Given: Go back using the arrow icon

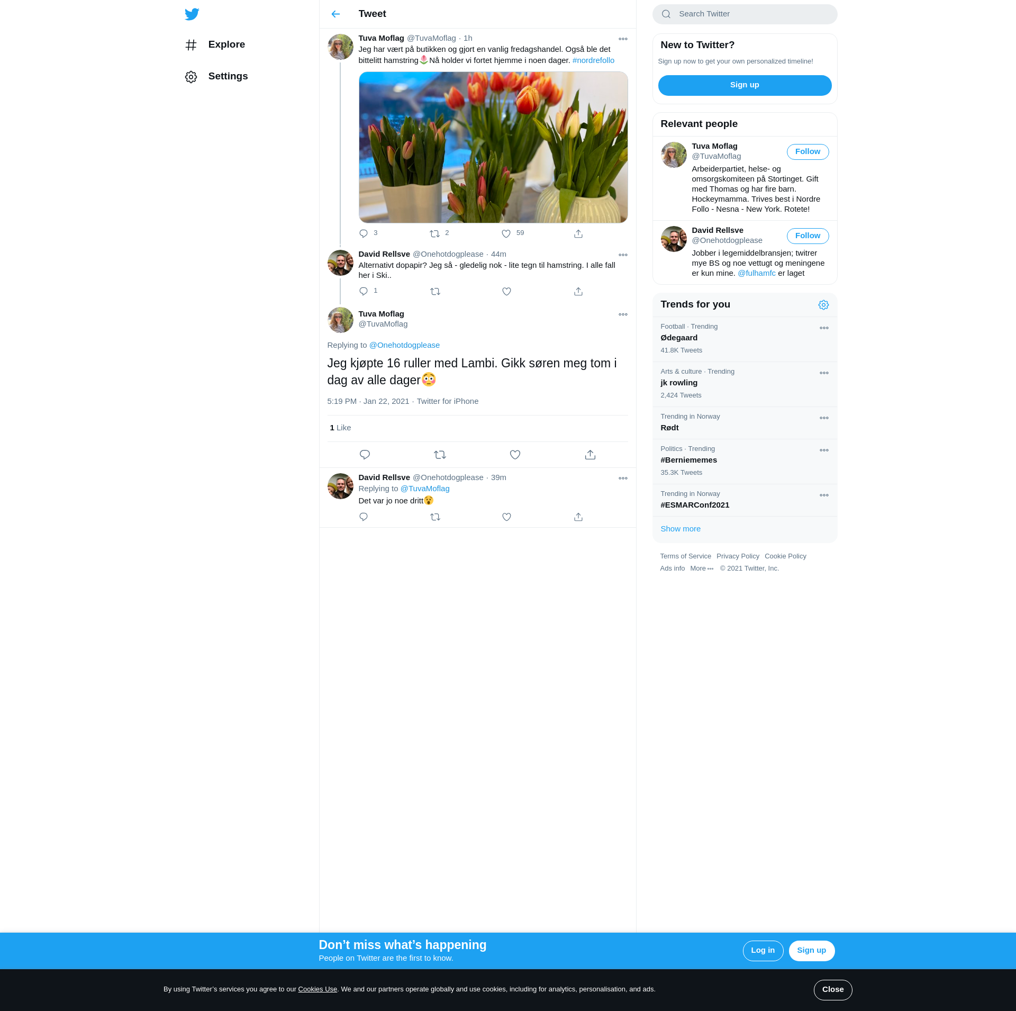Looking at the screenshot, I should click(335, 14).
